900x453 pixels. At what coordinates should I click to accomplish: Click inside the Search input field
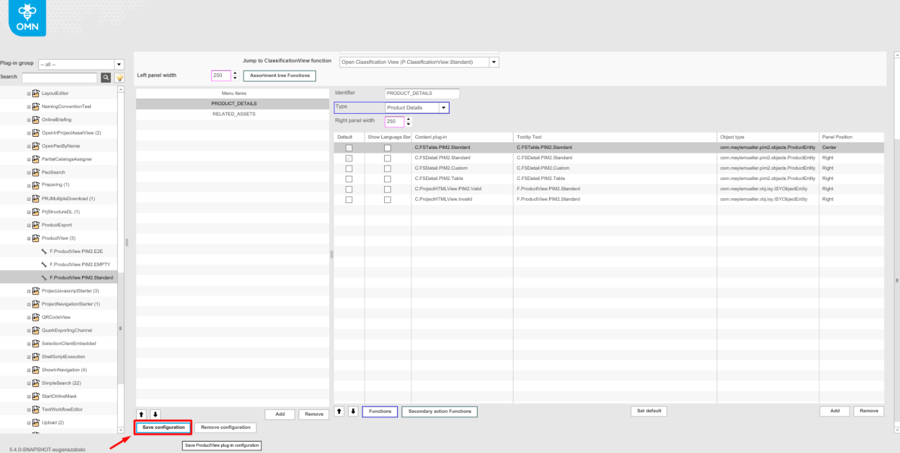pyautogui.click(x=59, y=76)
